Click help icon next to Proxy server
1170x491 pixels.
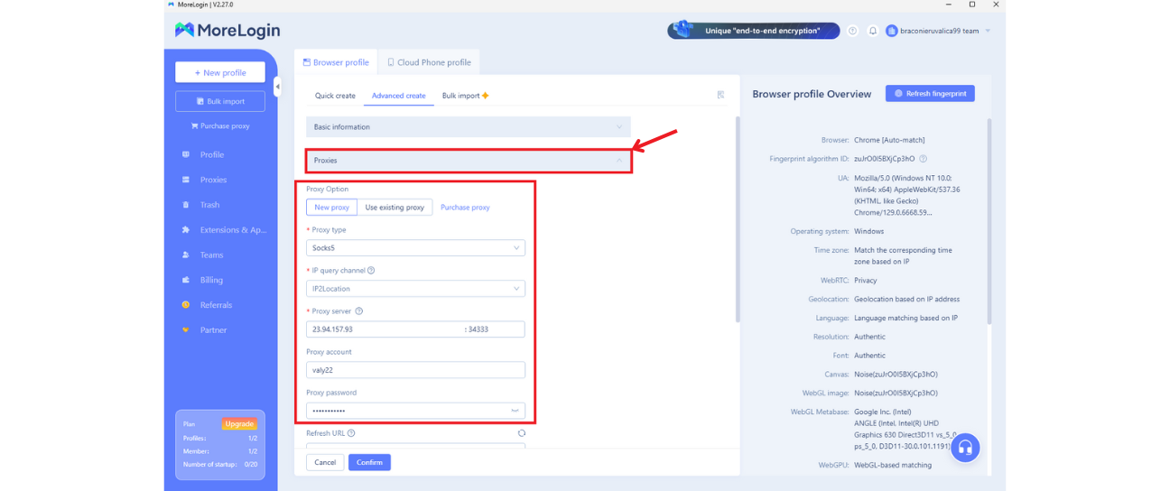coord(359,311)
